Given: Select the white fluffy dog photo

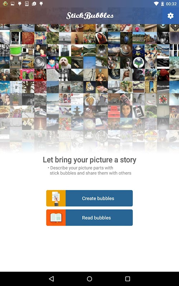Looking at the screenshot, I should click(x=65, y=63).
